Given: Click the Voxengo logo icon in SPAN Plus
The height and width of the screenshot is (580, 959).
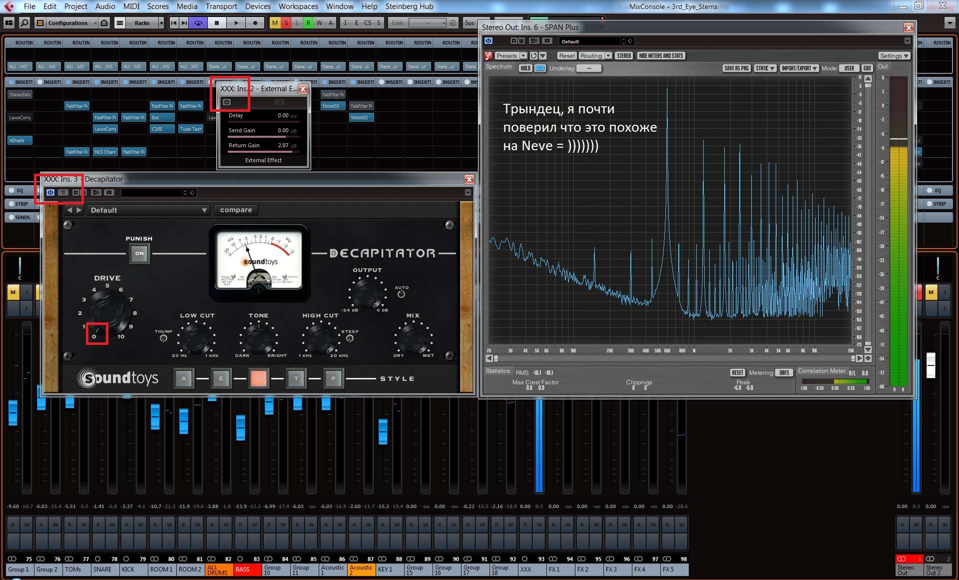Looking at the screenshot, I should tap(488, 56).
